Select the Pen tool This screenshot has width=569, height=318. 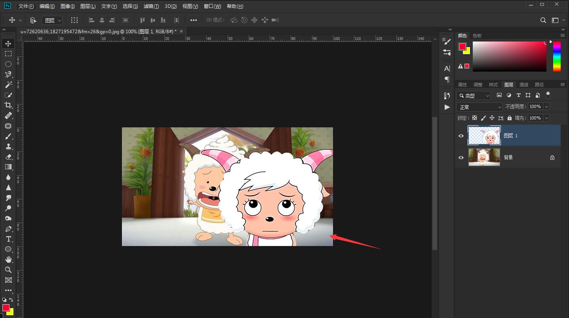click(8, 229)
